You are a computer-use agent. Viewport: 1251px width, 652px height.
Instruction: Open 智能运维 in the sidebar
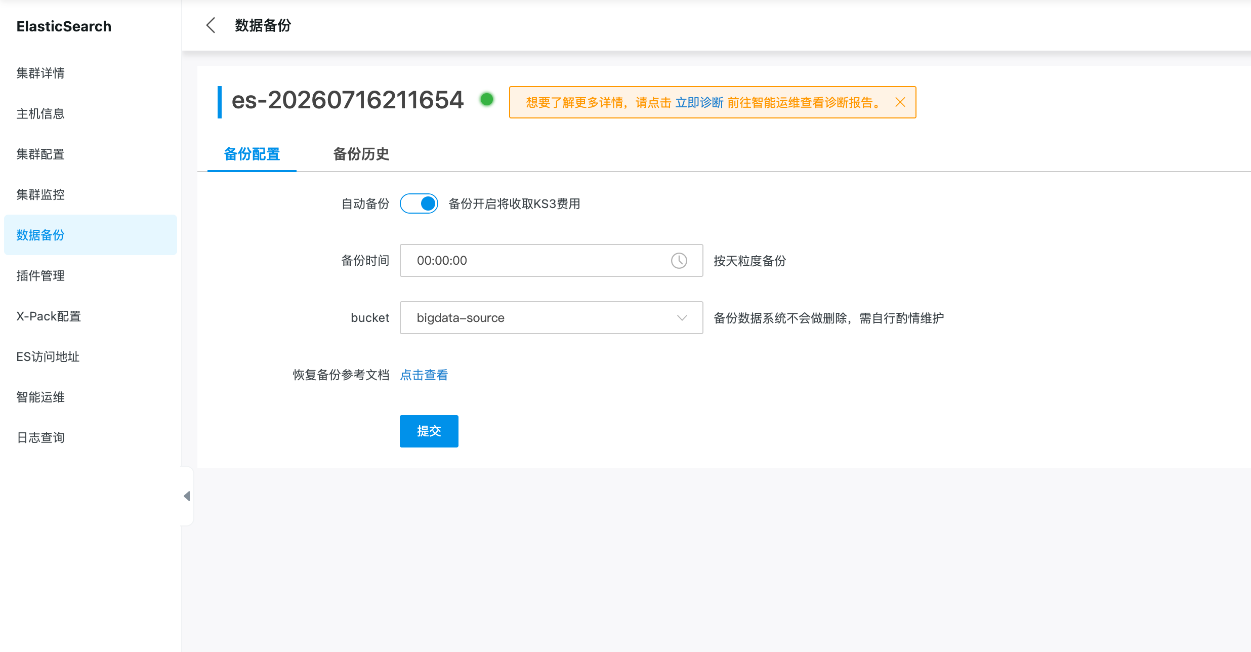91,397
